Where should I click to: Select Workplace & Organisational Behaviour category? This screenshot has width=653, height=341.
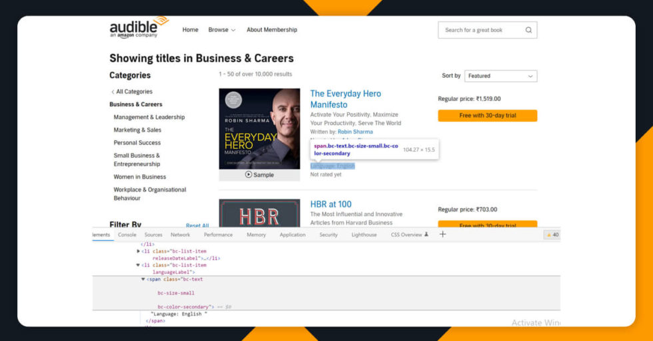tap(150, 194)
